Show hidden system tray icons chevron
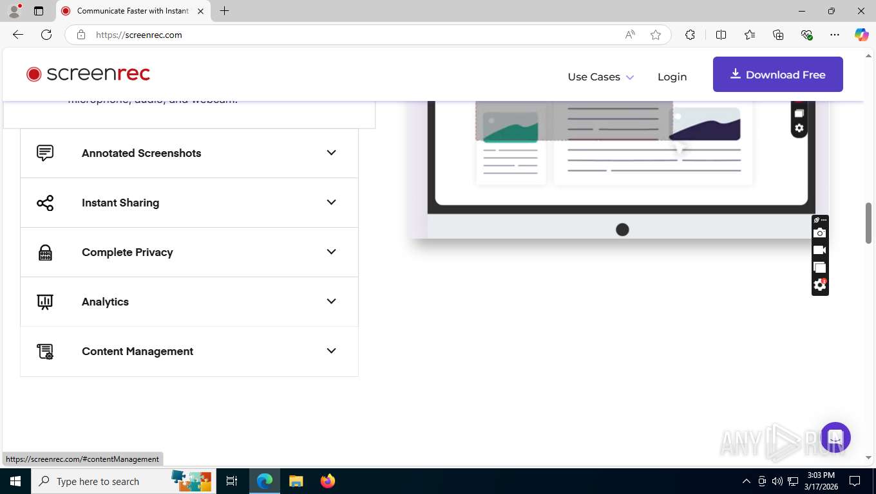876x494 pixels. pyautogui.click(x=747, y=481)
